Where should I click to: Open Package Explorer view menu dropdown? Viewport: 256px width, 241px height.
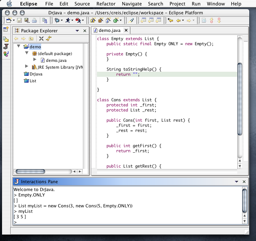point(78,31)
